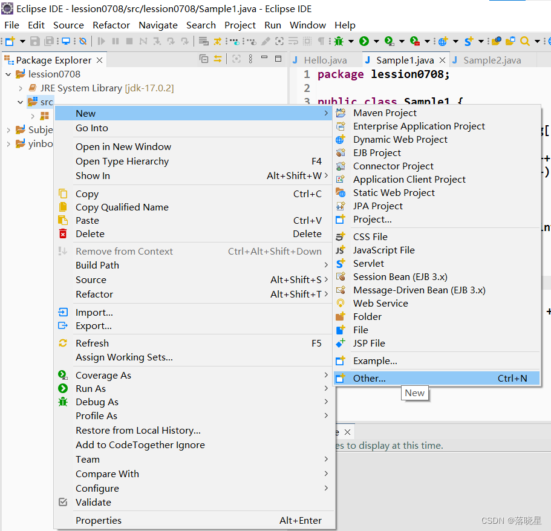Open the Run toolbar dropdown arrow
The width and height of the screenshot is (551, 531).
pos(376,41)
